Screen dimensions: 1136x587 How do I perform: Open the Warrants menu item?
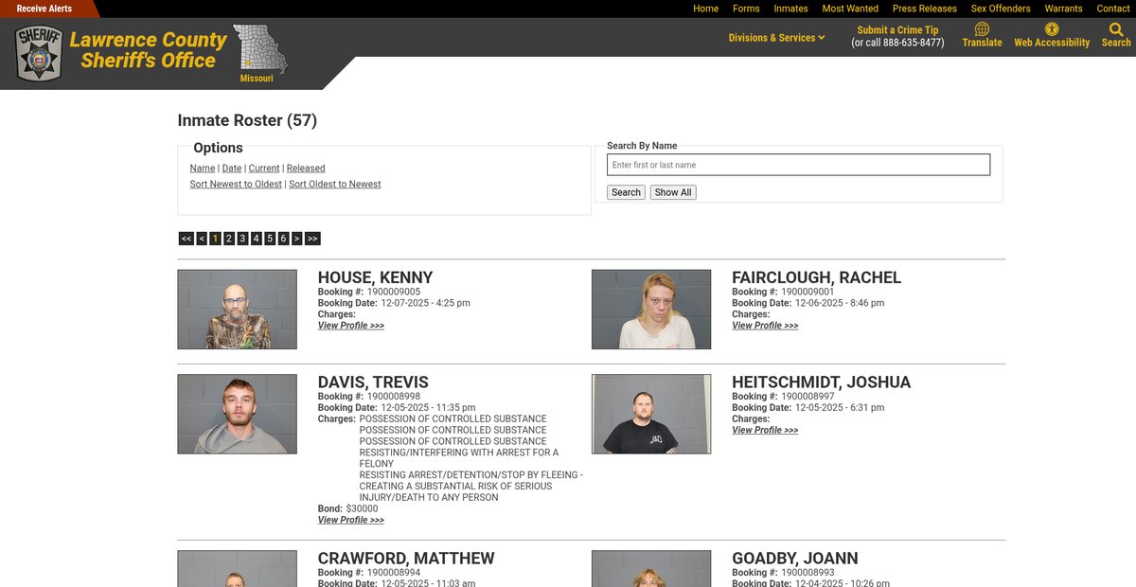pos(1063,9)
